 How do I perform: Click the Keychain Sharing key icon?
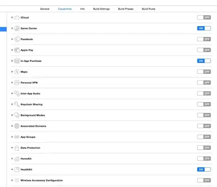pyautogui.click(x=17, y=104)
